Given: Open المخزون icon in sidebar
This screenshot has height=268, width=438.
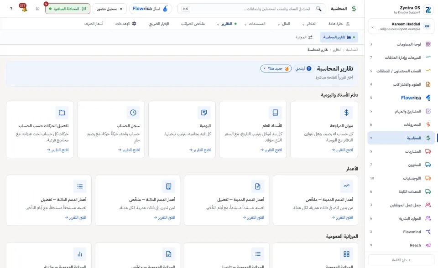Looking at the screenshot, I should coord(428,165).
